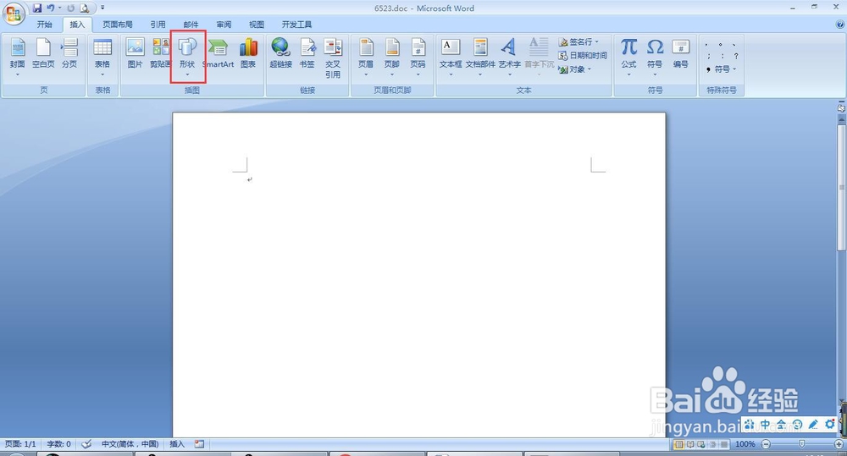Viewport: 847px width, 456px height.
Task: Open word count via 字数: 0
Action: coord(59,443)
